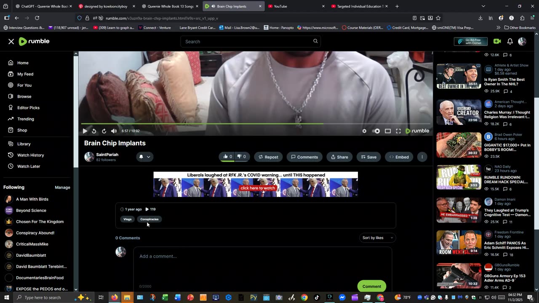Image resolution: width=539 pixels, height=303 pixels.
Task: Click the fast-forward icon in video controls
Action: point(104,131)
